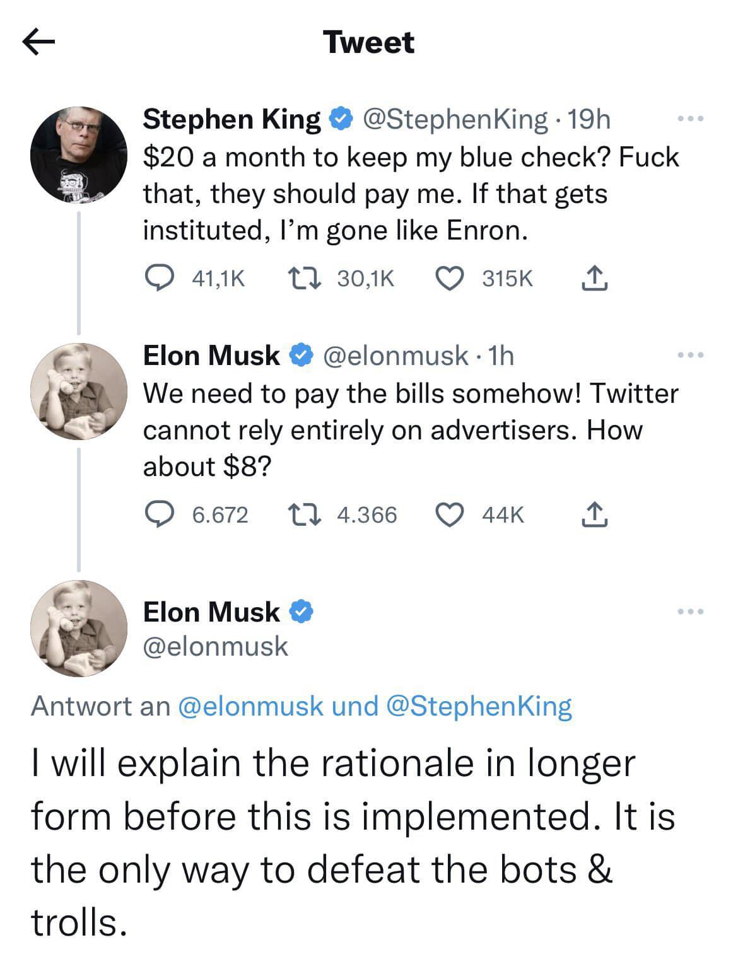This screenshot has height=969, width=738.
Task: Open more options on the main Elon Musk tweet
Action: (x=691, y=611)
